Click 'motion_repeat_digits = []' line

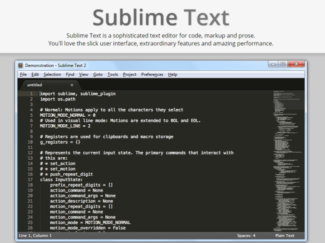[81, 207]
